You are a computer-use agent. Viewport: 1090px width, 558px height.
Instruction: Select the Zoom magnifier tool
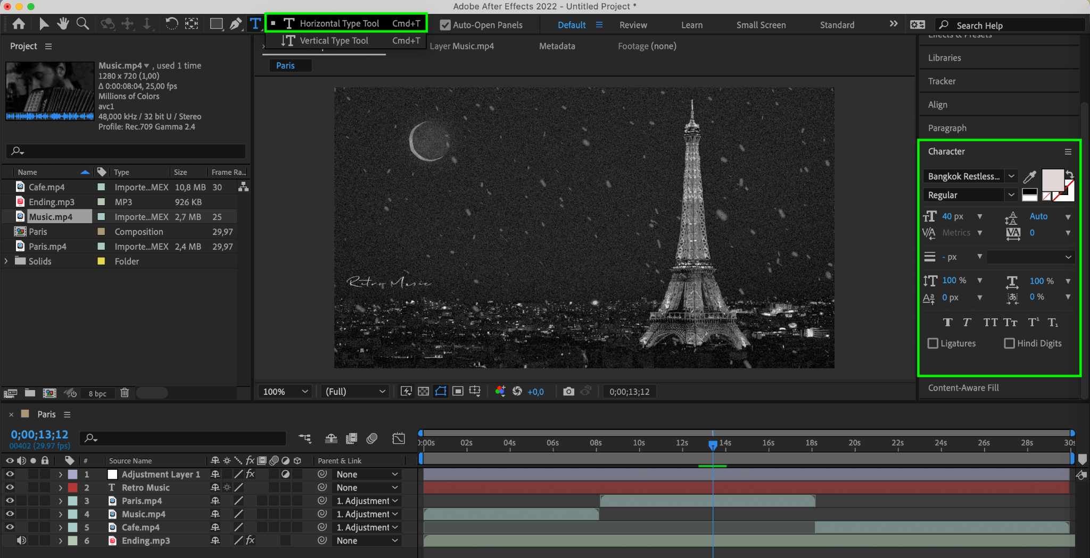pyautogui.click(x=82, y=24)
